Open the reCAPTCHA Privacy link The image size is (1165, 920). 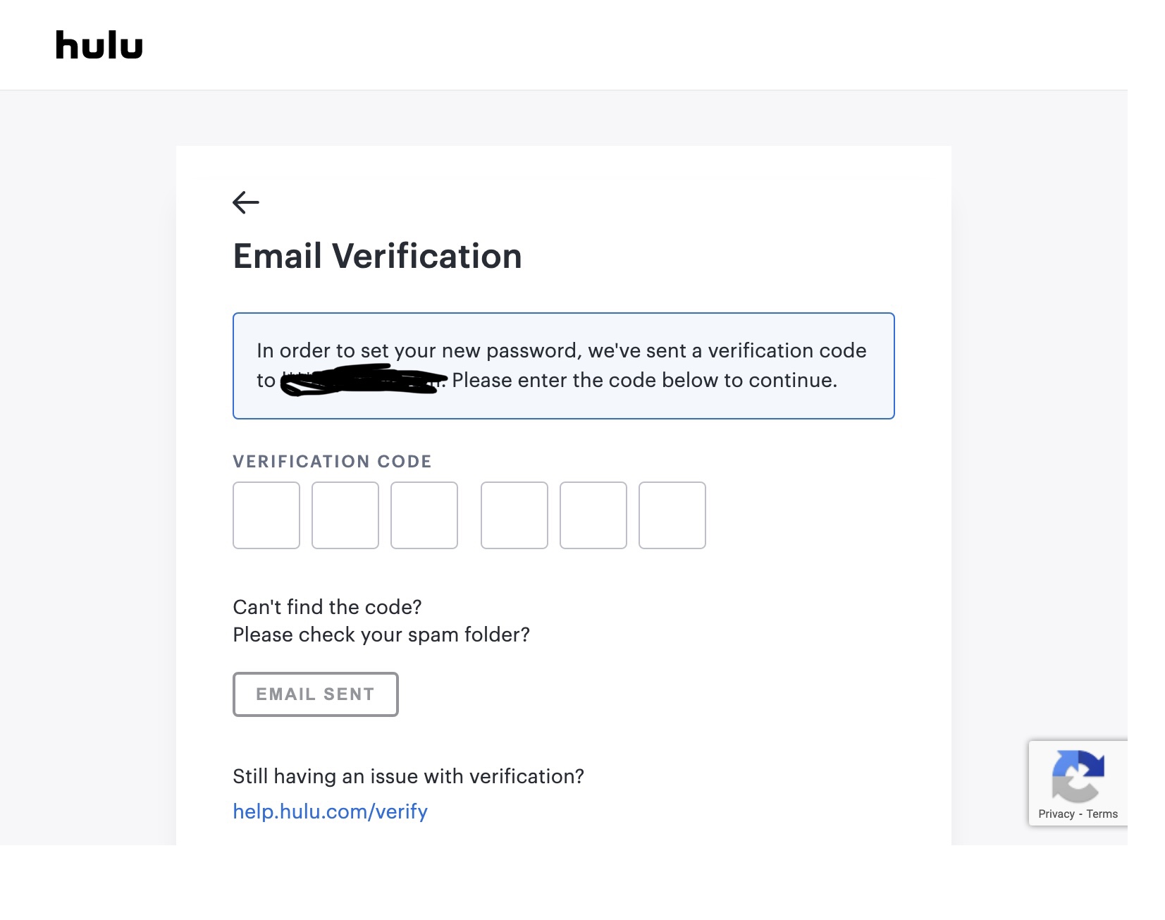pos(1056,814)
